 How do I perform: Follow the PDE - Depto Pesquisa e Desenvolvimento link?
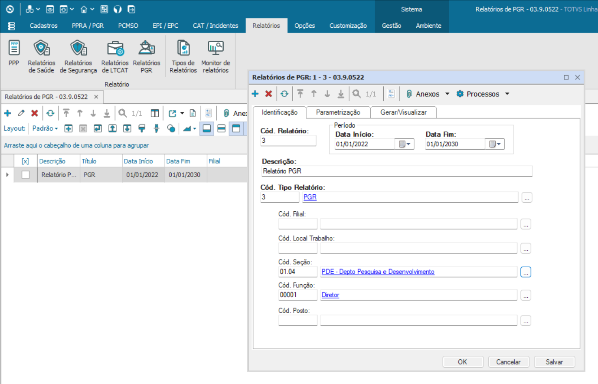click(x=378, y=272)
